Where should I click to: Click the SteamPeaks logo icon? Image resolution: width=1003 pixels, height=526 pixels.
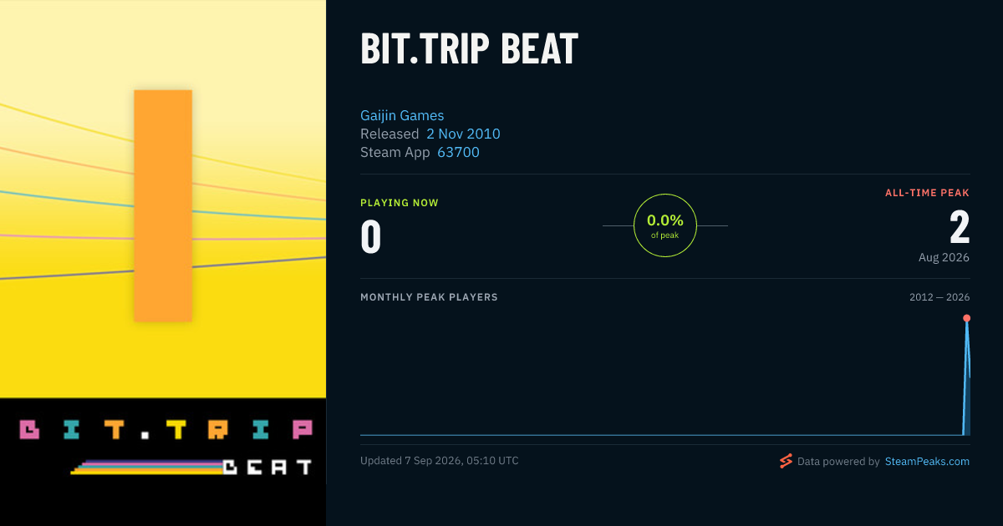785,461
